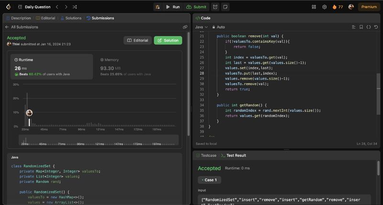Screen dimensions: 383x205
Task: Reset code with the revert icon
Action: point(376,27)
